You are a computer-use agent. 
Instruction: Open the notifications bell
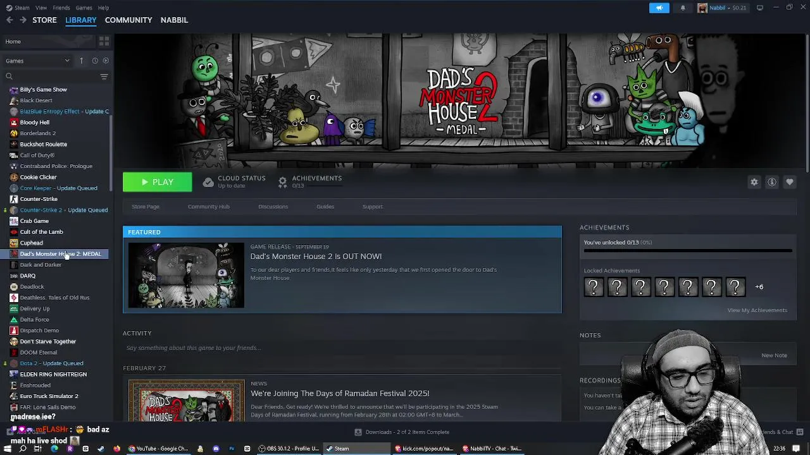pyautogui.click(x=683, y=8)
